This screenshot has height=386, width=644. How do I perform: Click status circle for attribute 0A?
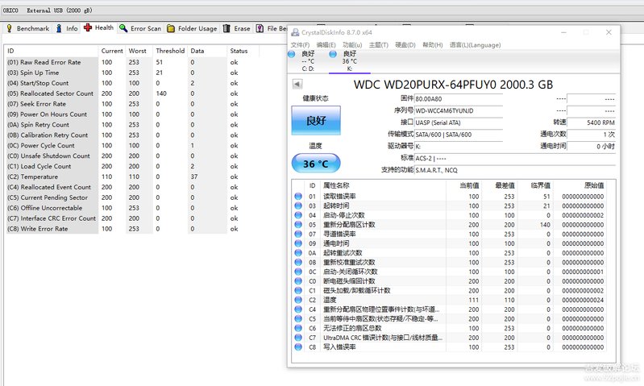click(298, 253)
